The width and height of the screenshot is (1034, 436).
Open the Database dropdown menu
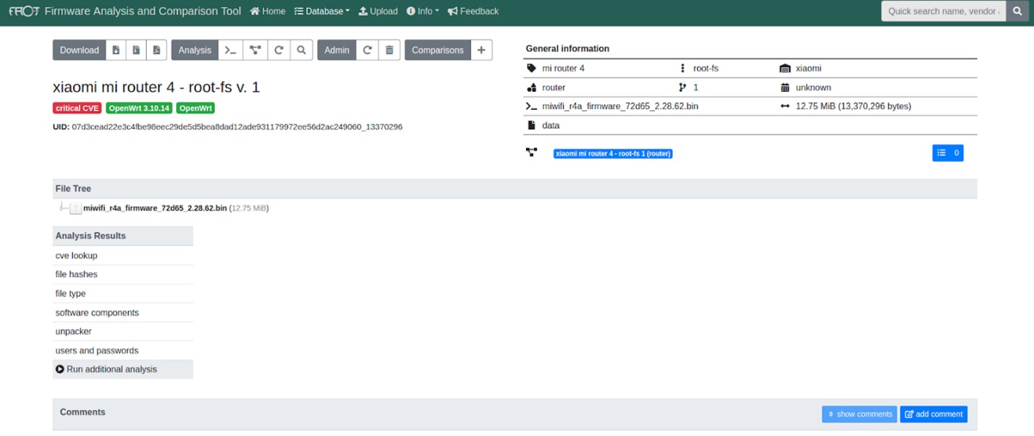tap(322, 11)
